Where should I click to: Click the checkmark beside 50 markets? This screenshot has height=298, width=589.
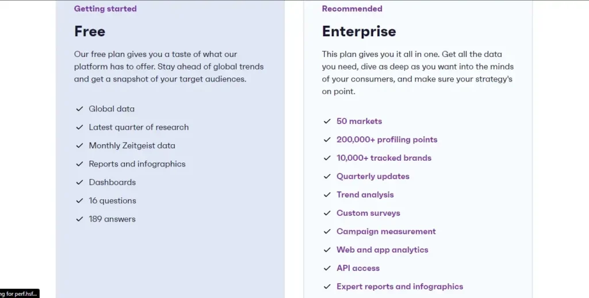point(327,121)
